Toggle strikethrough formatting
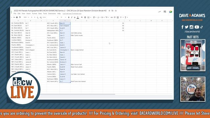The height and width of the screenshot is (118, 210). pyautogui.click(x=74, y=17)
